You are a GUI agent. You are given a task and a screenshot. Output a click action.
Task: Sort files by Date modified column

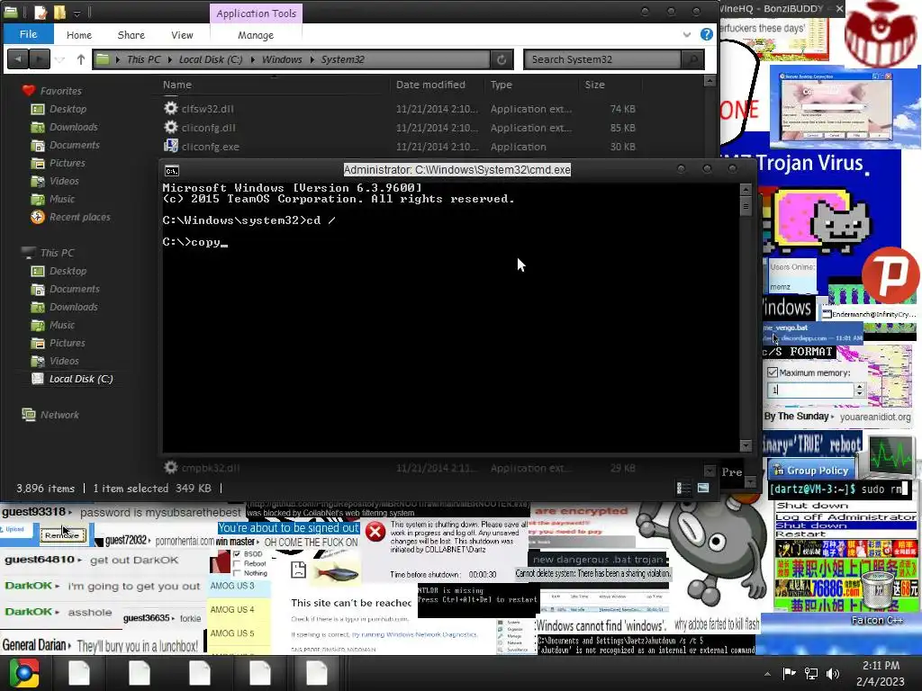coord(430,85)
